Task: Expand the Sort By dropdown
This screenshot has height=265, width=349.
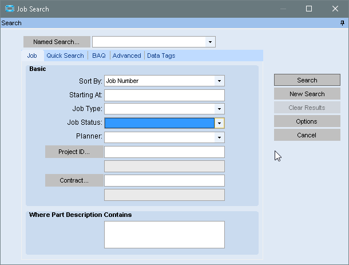Action: (x=219, y=81)
